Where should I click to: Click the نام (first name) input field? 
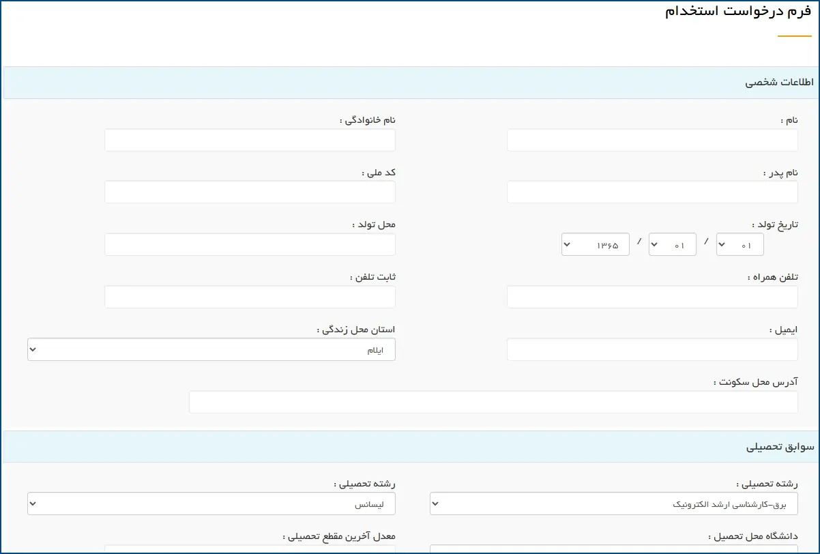[652, 140]
